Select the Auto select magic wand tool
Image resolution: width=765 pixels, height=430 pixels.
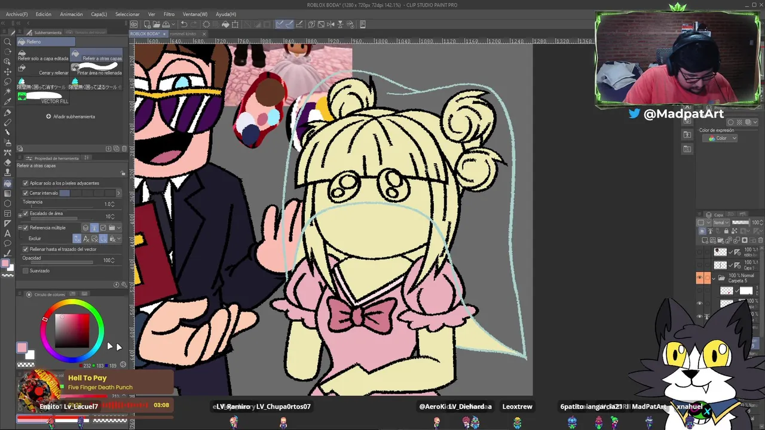click(8, 91)
